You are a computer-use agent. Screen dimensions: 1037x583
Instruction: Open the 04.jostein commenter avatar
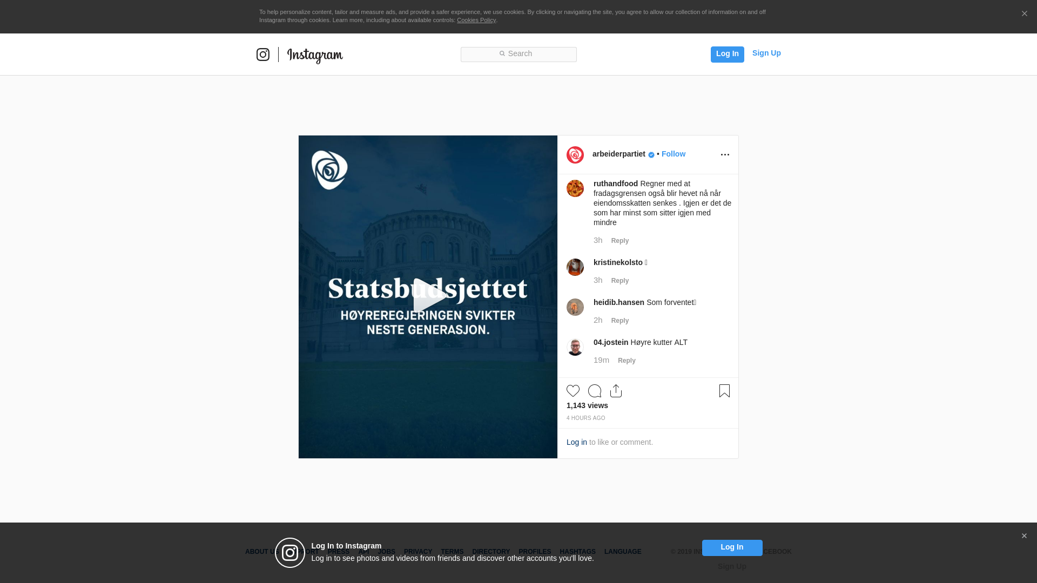tap(575, 347)
